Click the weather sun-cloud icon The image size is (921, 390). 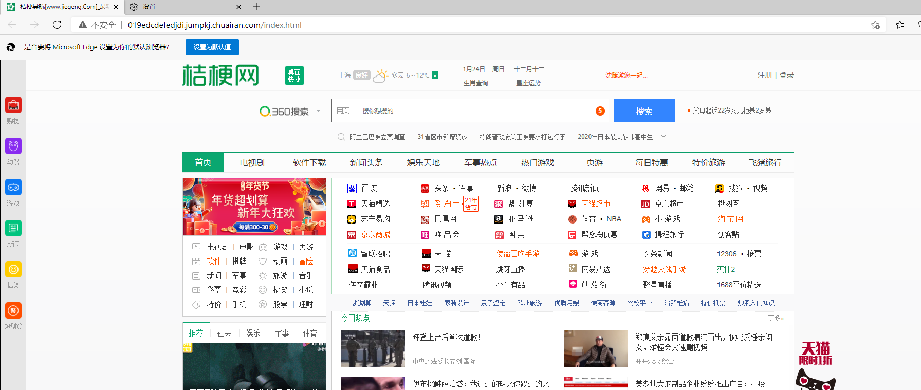pyautogui.click(x=380, y=76)
